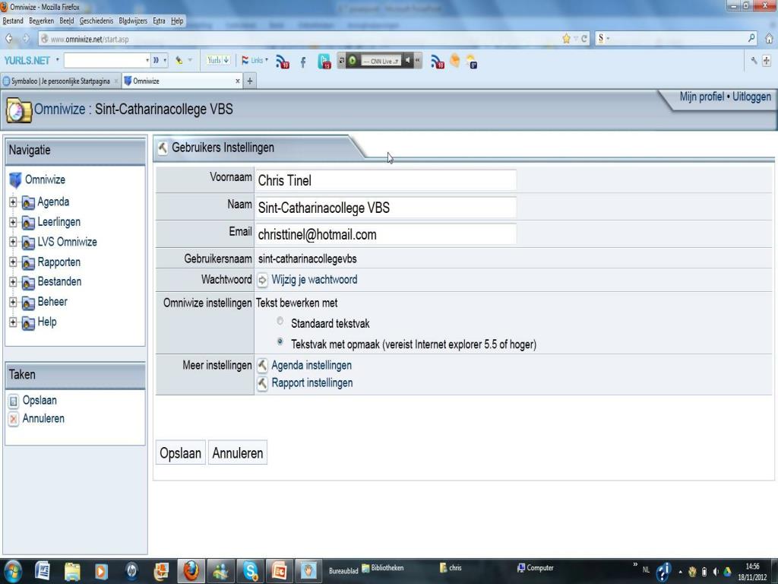
Task: Click the LVS Omniwize tree label
Action: coord(67,242)
